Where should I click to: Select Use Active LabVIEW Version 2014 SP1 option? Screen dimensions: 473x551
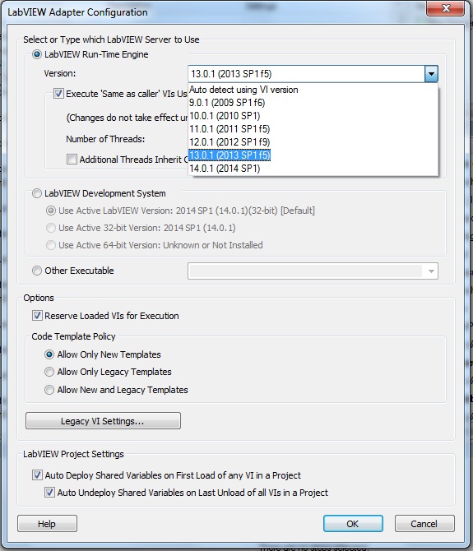[51, 211]
